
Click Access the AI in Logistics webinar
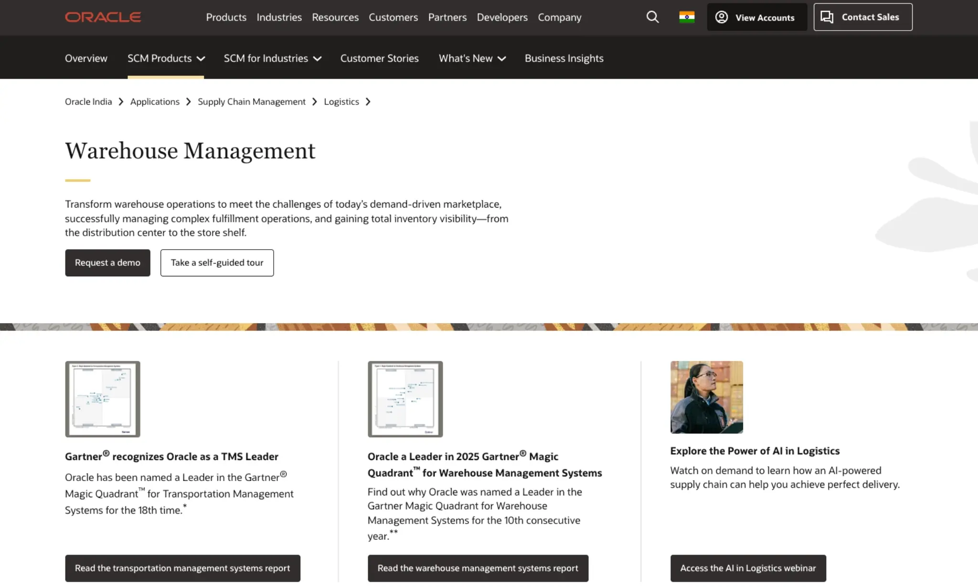point(747,568)
